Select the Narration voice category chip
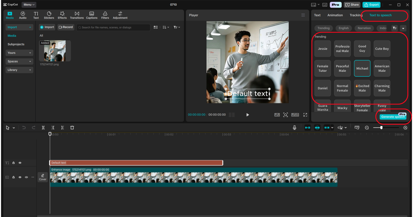This screenshot has height=217, width=413. [x=364, y=28]
